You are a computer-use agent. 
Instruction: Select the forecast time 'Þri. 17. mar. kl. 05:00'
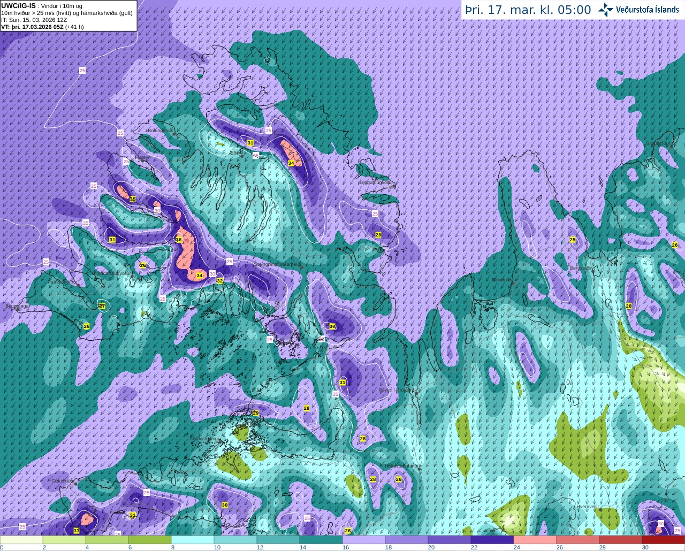[x=528, y=10]
